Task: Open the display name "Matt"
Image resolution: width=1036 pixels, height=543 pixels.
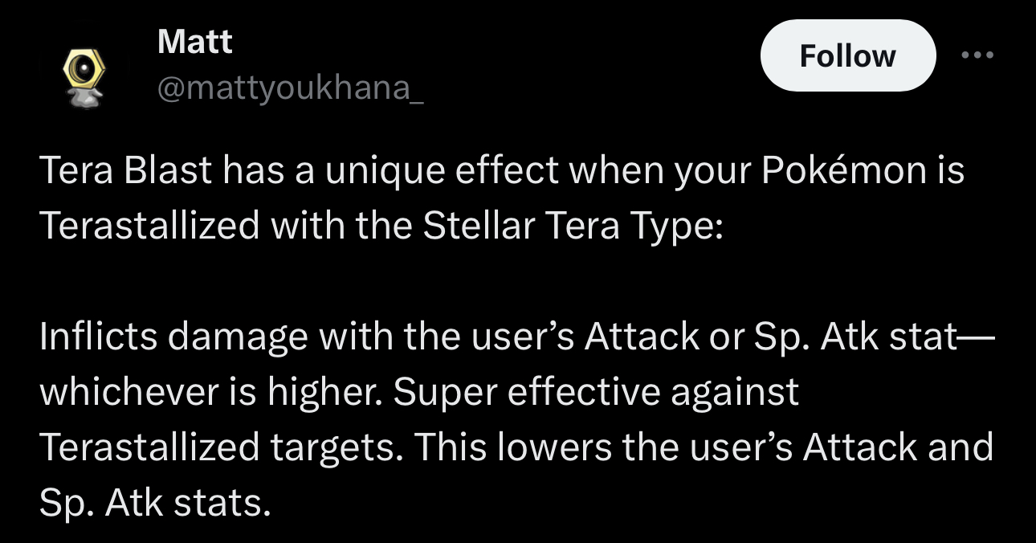Action: click(195, 41)
